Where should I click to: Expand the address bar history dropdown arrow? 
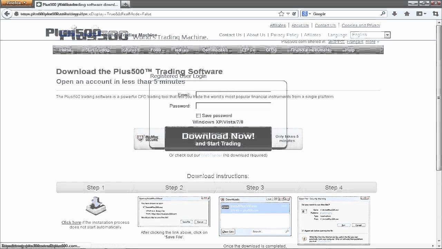(288, 14)
